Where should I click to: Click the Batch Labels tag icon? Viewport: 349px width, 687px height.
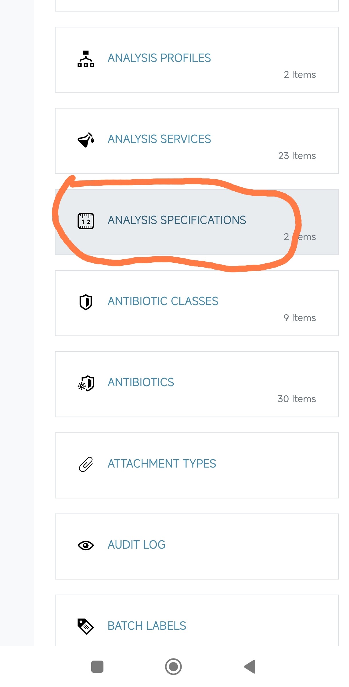(86, 627)
